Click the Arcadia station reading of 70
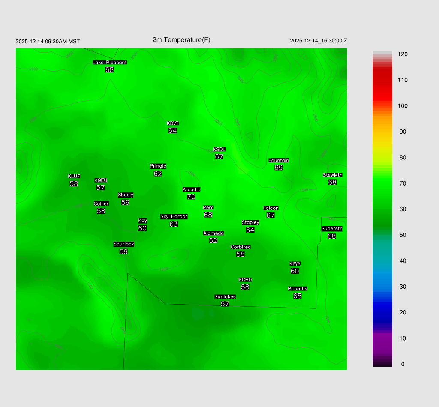 point(191,197)
